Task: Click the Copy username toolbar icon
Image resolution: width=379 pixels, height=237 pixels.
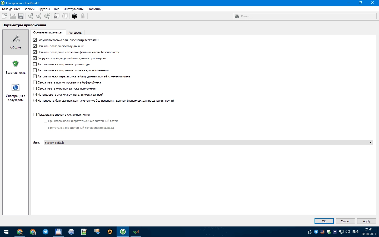Action: click(x=56, y=16)
